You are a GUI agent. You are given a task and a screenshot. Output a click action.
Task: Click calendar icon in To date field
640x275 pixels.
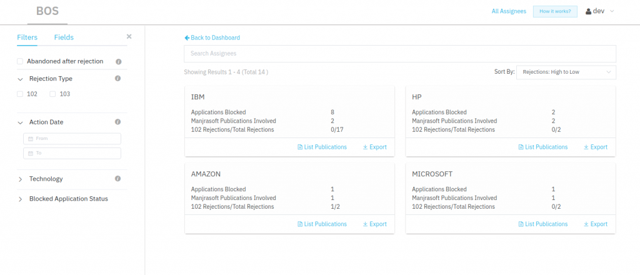[x=31, y=153]
